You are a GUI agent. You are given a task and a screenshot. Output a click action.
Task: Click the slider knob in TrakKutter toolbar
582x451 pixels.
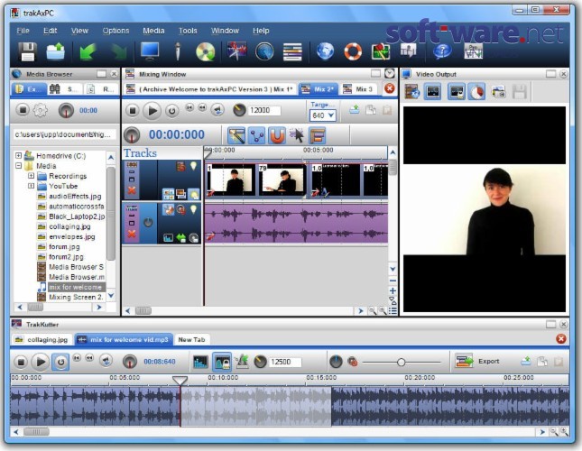point(401,362)
